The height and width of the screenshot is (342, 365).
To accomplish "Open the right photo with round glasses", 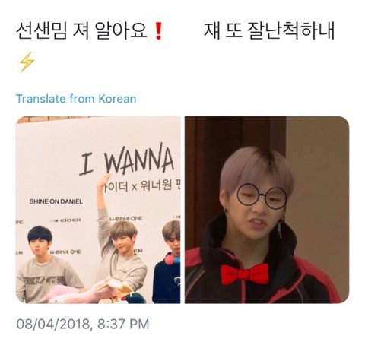I will click(x=267, y=210).
